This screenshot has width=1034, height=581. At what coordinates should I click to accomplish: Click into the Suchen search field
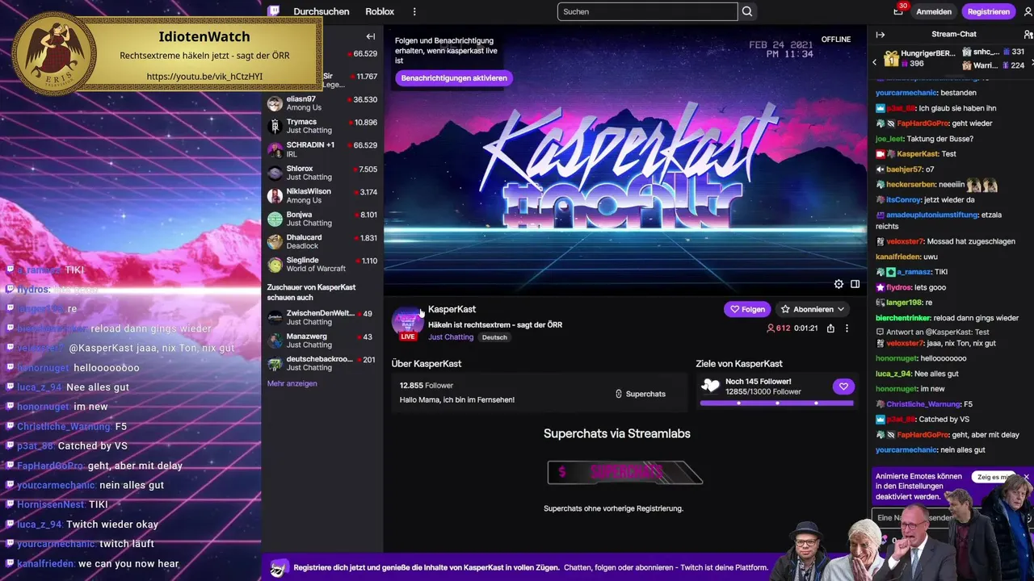pyautogui.click(x=647, y=11)
